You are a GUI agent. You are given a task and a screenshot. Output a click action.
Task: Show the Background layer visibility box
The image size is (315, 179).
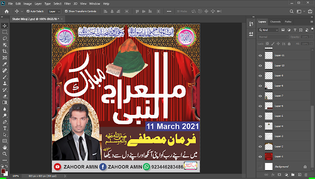click(x=260, y=167)
